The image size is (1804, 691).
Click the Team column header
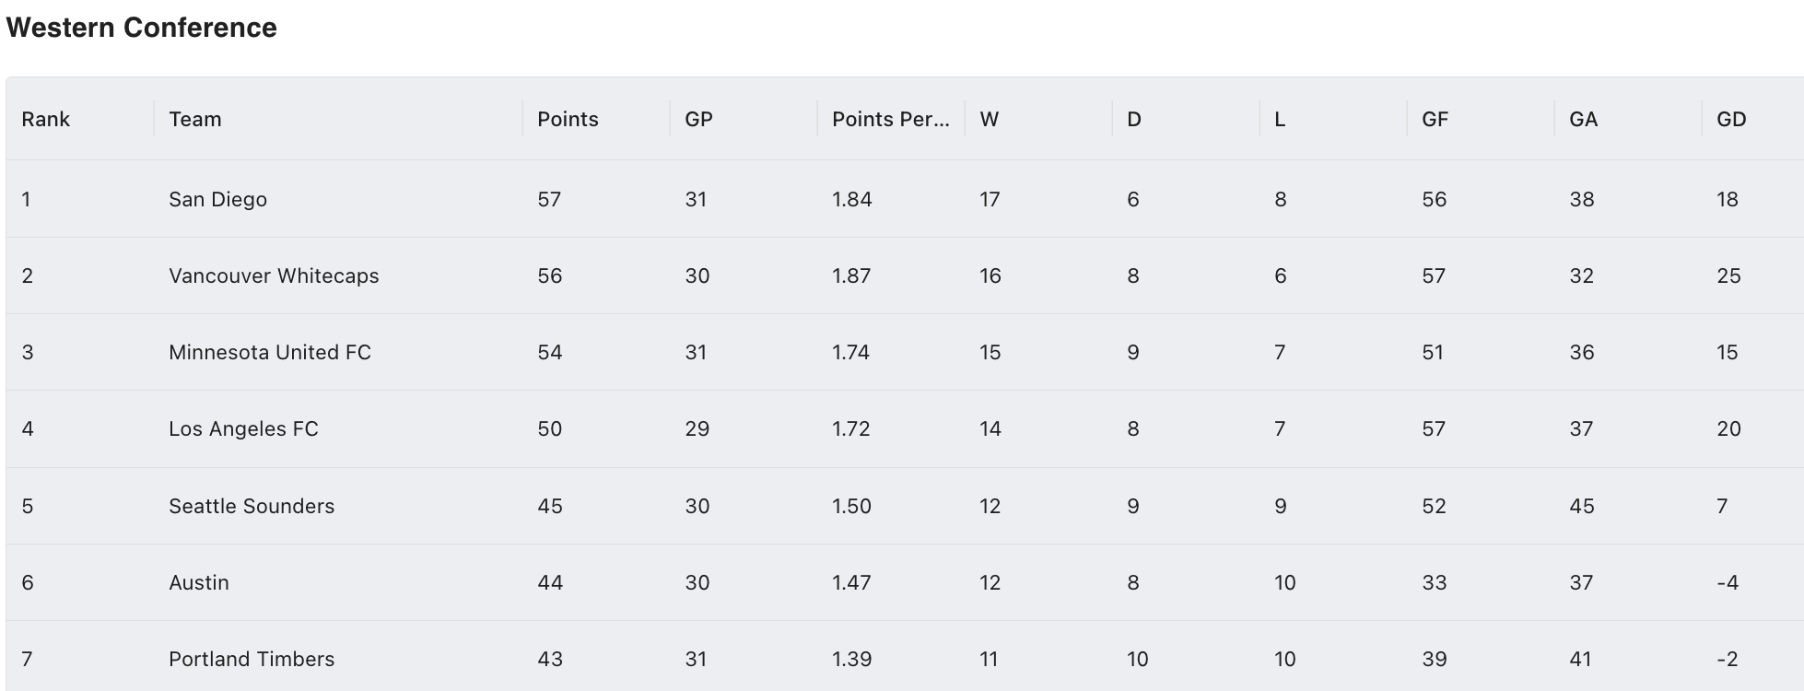[x=338, y=119]
